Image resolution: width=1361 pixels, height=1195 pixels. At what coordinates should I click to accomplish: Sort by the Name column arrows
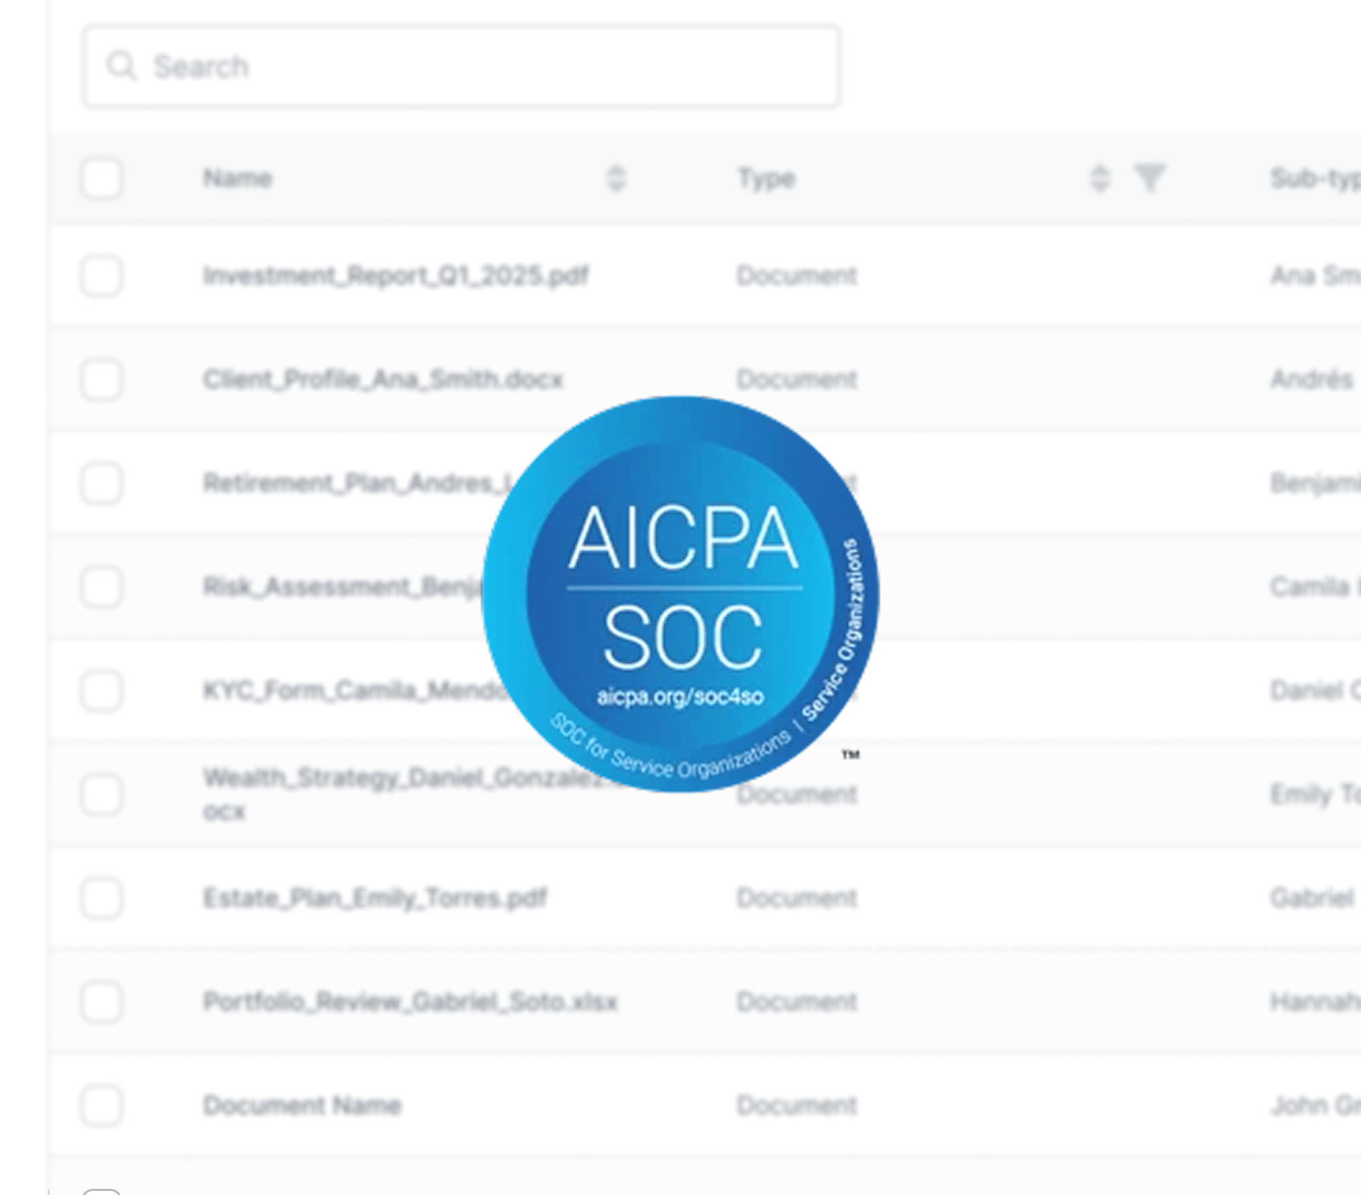coord(616,178)
